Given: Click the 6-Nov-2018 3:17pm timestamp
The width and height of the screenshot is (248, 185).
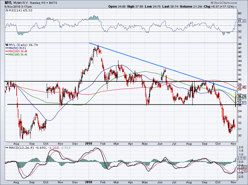Looking at the screenshot, I should coord(18,7).
